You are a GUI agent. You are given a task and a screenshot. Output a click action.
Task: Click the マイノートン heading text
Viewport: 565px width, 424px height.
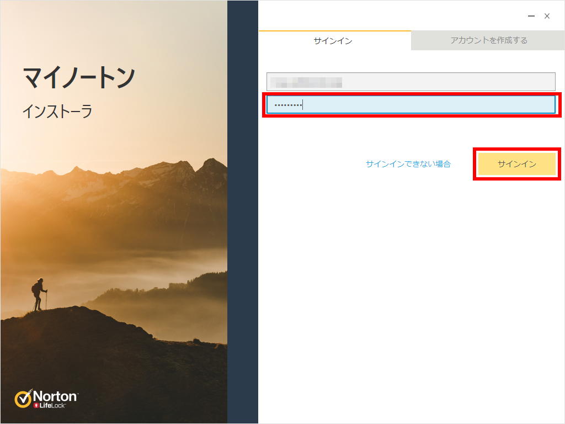click(79, 77)
